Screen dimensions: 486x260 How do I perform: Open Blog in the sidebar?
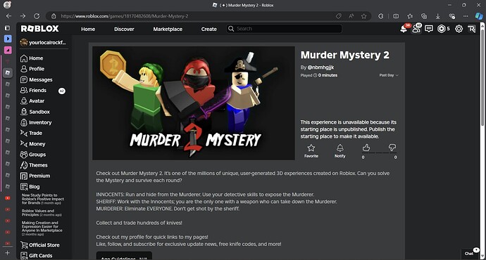click(30, 186)
